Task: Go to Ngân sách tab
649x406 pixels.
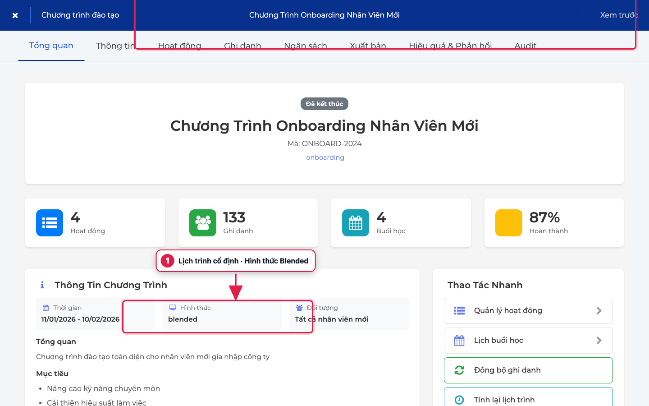Action: point(306,46)
